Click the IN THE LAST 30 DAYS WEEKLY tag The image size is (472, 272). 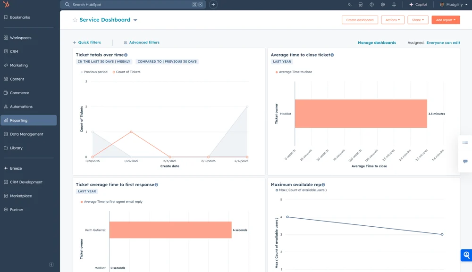coord(104,62)
